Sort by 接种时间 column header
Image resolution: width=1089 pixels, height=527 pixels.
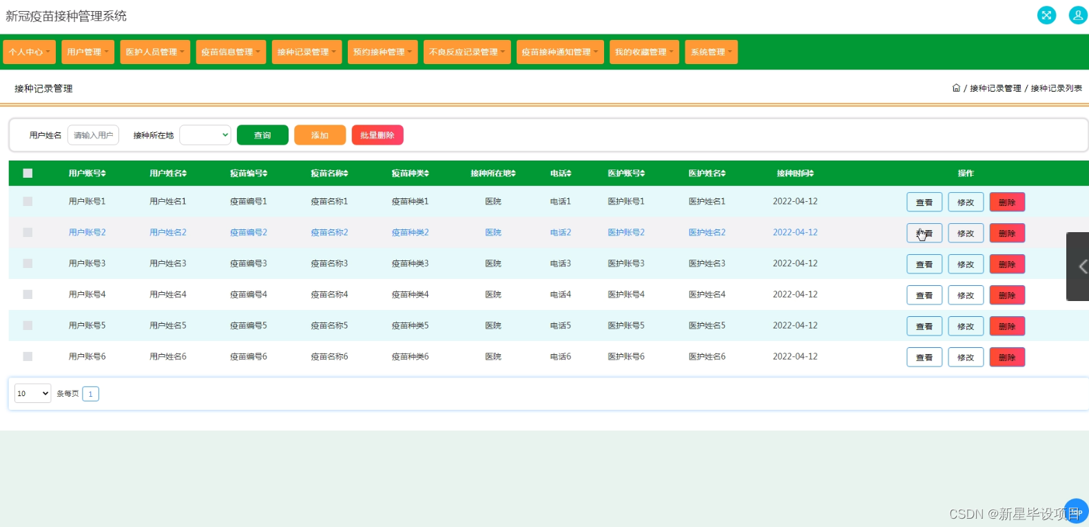(795, 174)
